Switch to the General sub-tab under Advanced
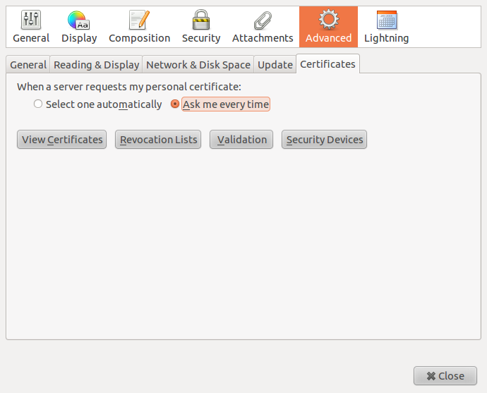Image resolution: width=487 pixels, height=393 pixels. tap(28, 65)
